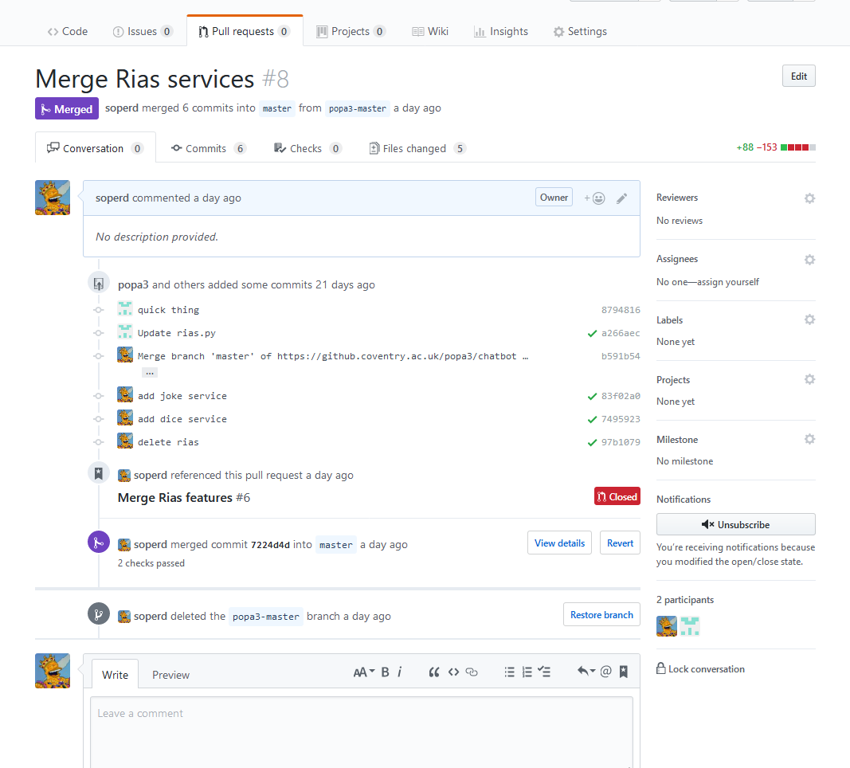Image resolution: width=850 pixels, height=768 pixels.
Task: Unsubscribe from pull request notifications
Action: tap(734, 524)
